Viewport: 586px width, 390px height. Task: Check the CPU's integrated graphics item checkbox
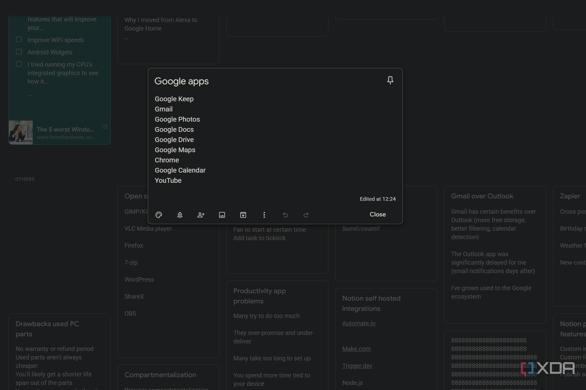pyautogui.click(x=19, y=64)
